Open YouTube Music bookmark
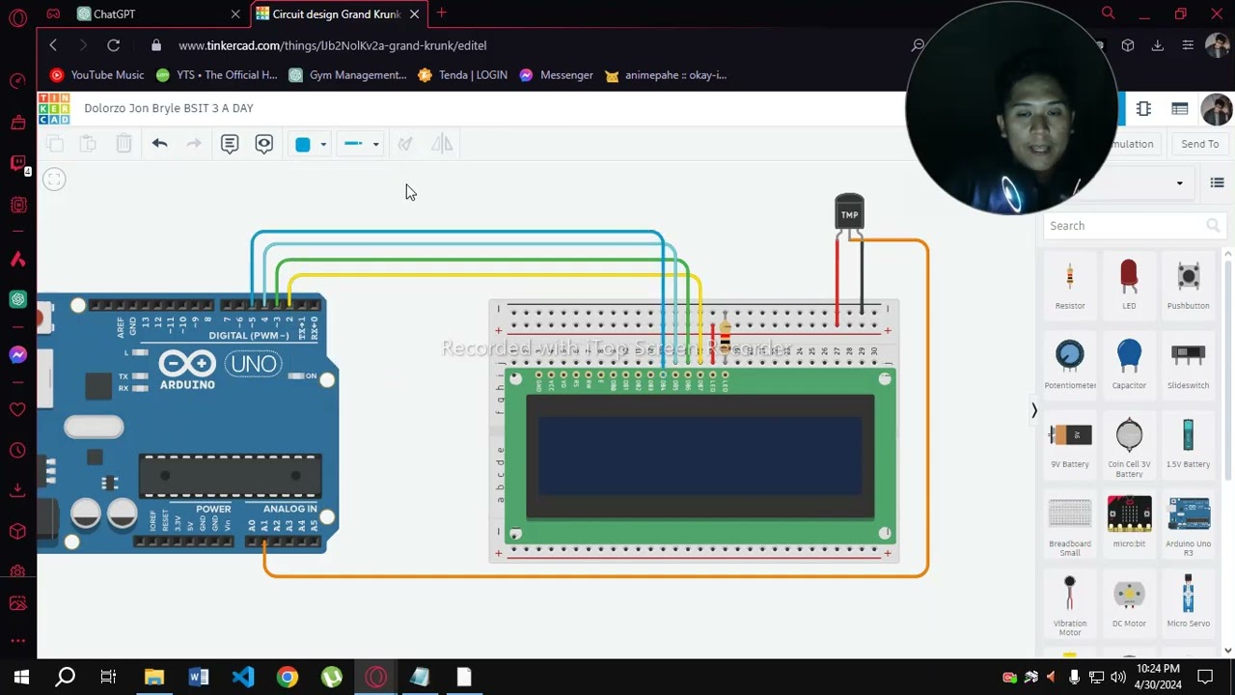1235x695 pixels. click(96, 75)
